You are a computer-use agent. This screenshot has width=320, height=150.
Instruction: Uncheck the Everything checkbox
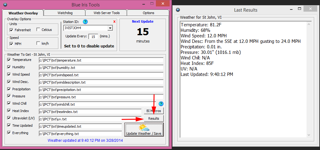tap(9, 133)
